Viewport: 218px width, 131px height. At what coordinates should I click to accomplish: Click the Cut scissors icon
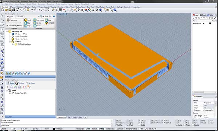pyautogui.click(x=21, y=10)
